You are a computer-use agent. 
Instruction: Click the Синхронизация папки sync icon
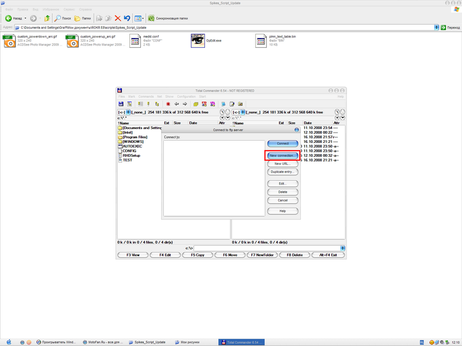tap(151, 18)
